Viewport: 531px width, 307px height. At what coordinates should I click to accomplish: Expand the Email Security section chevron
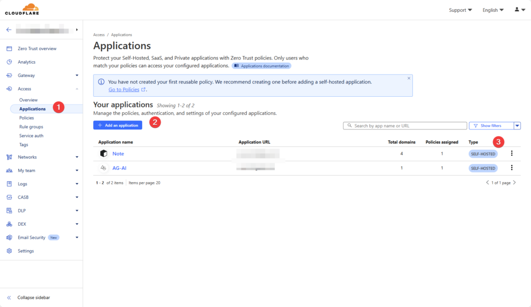coord(77,237)
